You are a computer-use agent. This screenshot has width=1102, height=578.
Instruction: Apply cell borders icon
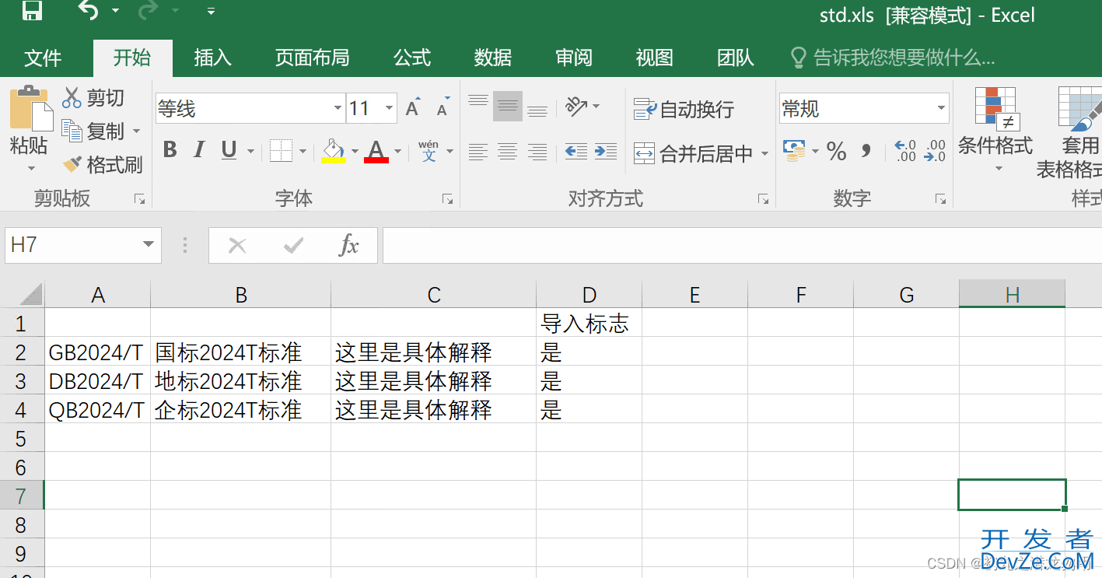(281, 150)
